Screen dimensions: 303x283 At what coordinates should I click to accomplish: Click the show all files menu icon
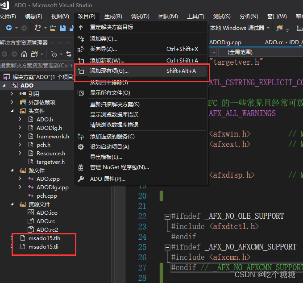point(81,93)
